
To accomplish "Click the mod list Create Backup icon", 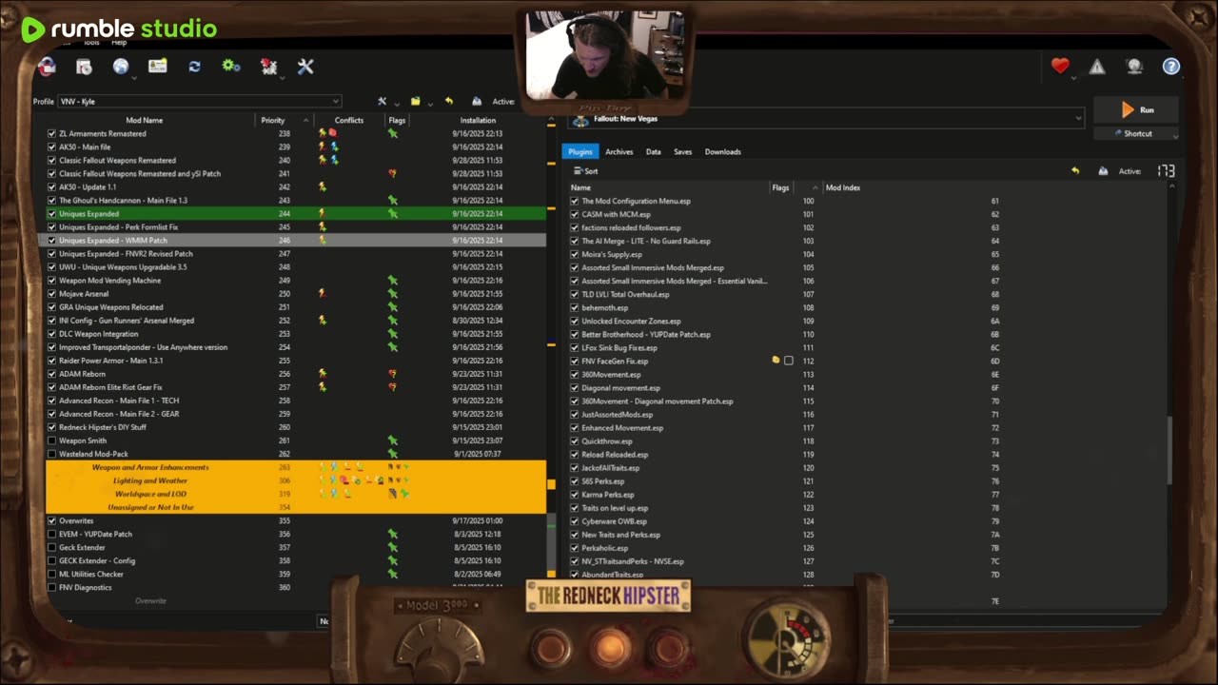I will (x=477, y=101).
